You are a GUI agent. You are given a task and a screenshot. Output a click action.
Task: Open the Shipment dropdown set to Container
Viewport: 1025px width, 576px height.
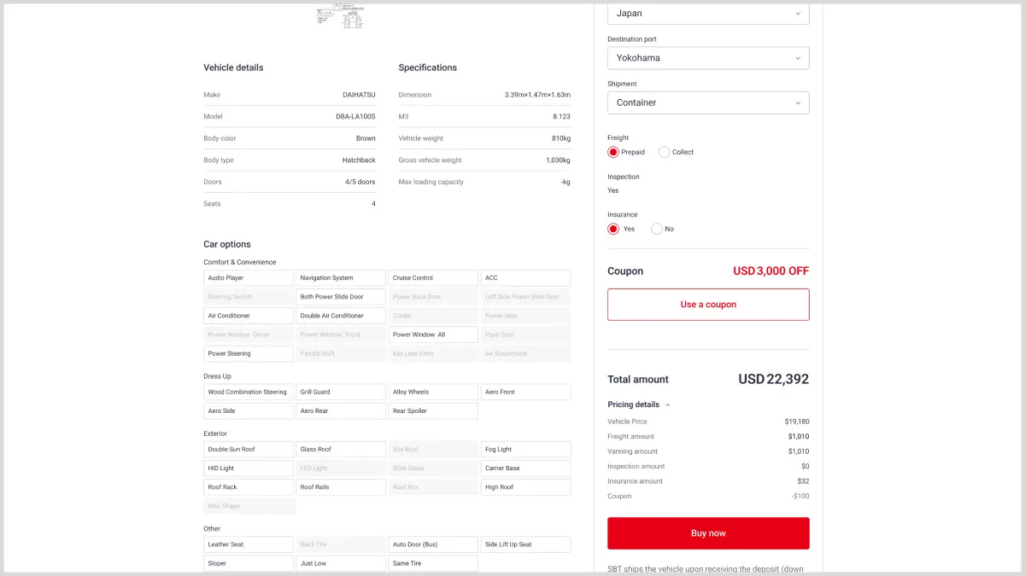click(707, 102)
